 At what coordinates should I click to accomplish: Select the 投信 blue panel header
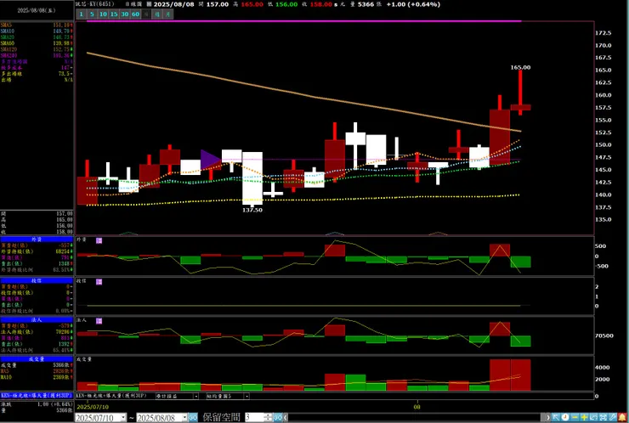[x=37, y=280]
